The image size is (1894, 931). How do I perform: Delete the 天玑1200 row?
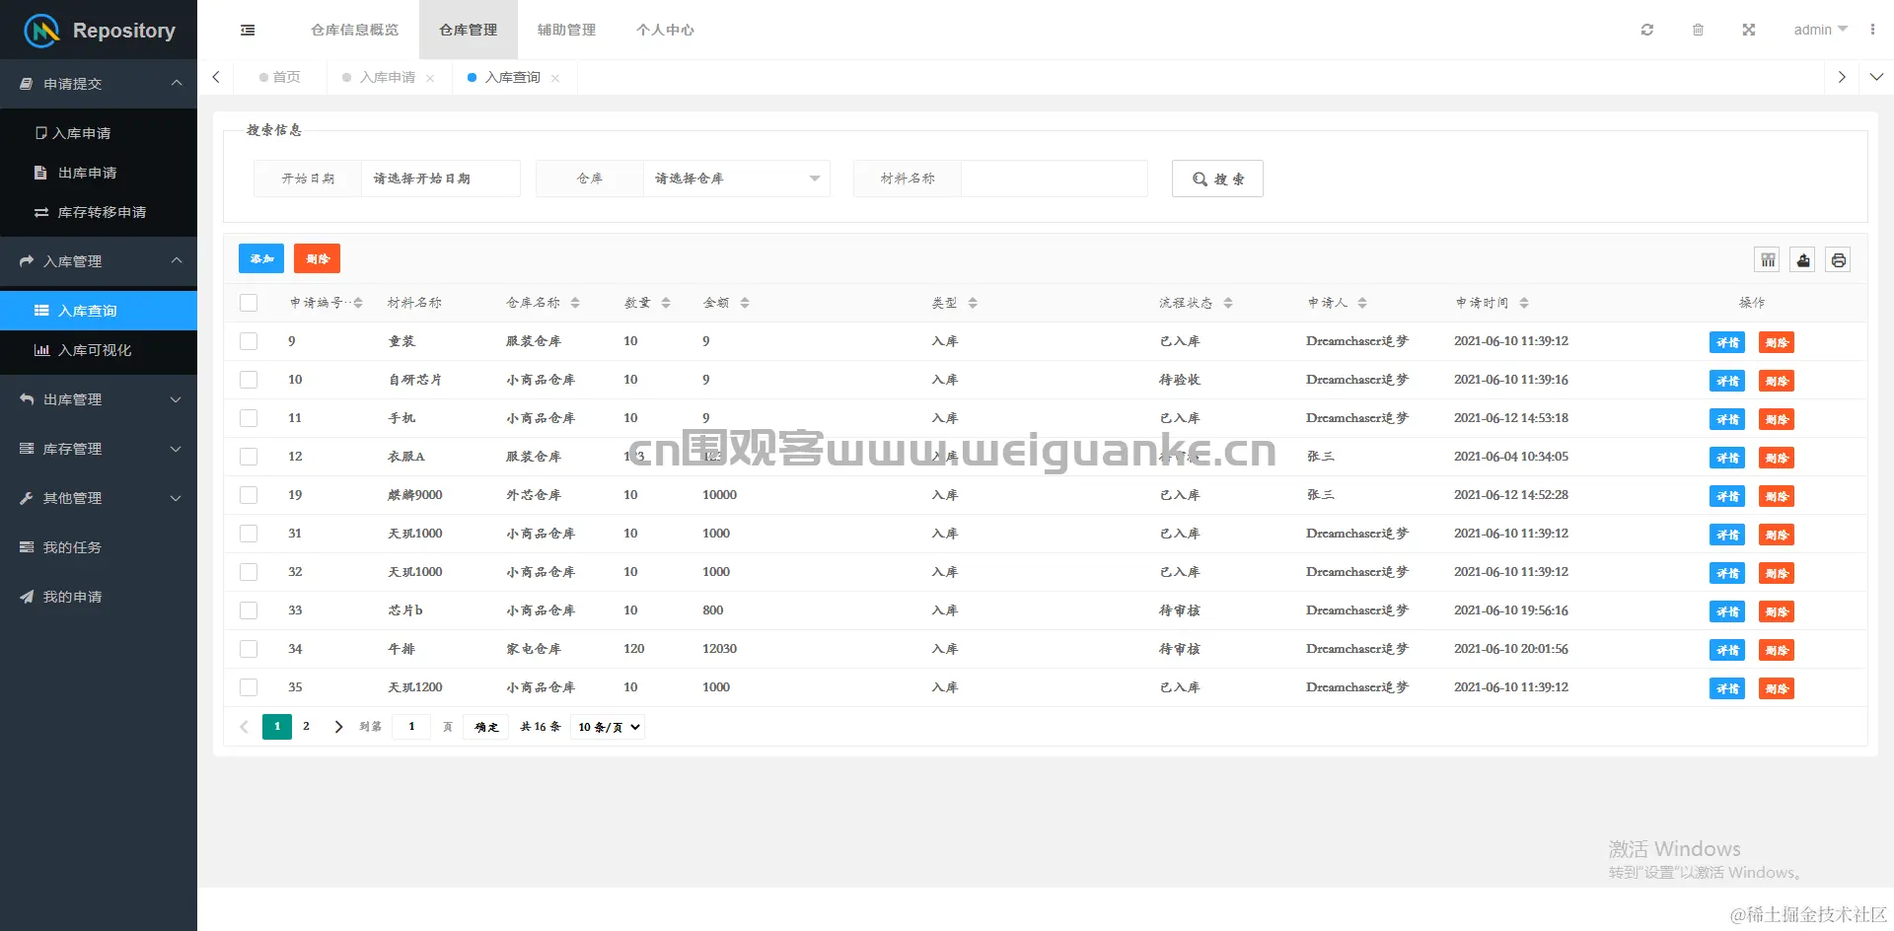point(1777,688)
